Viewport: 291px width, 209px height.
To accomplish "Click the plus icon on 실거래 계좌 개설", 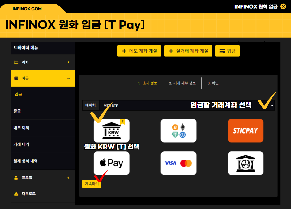I will coord(171,51).
